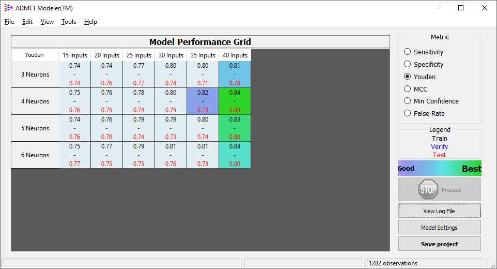Viewport: 497px width, 269px height.
Task: Click the 40 Inputs column header
Action: (235, 55)
